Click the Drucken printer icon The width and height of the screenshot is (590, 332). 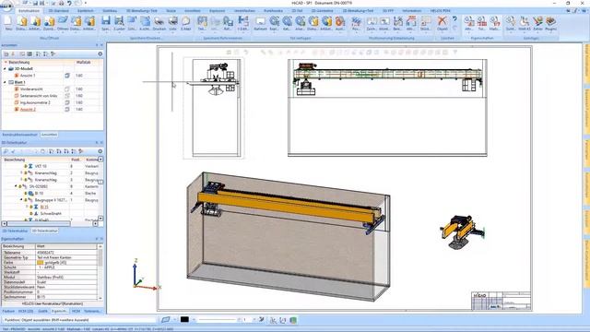coord(159,23)
